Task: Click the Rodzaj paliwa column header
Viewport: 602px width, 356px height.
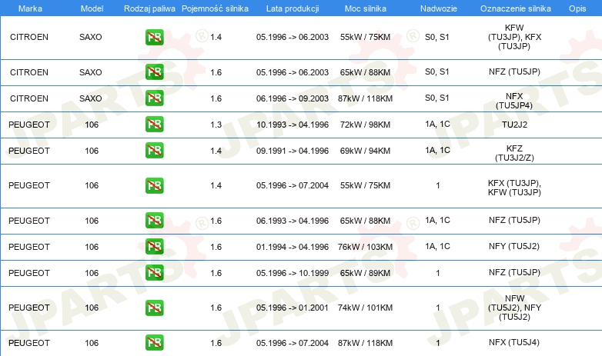Action: [x=149, y=8]
